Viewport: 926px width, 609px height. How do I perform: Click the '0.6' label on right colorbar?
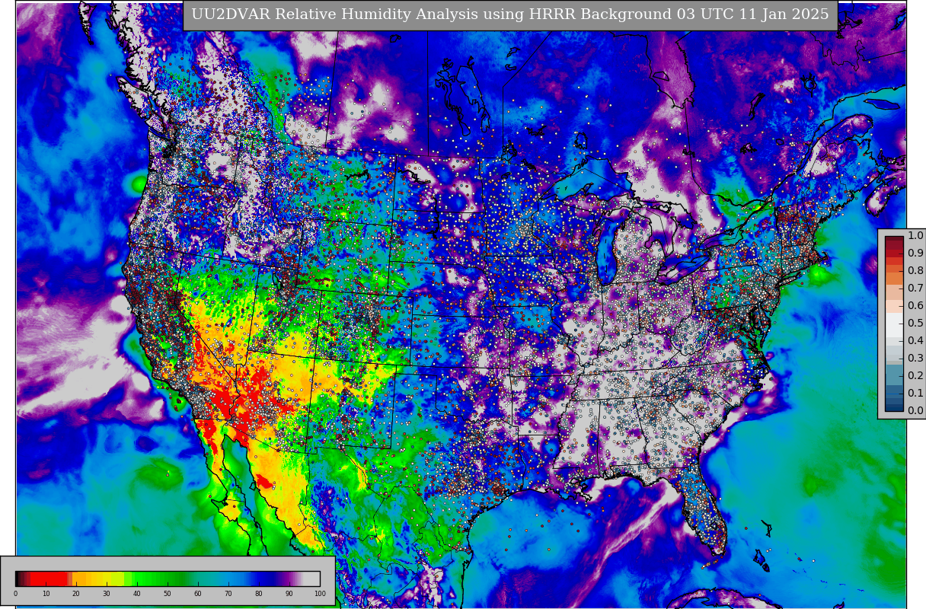(x=915, y=306)
